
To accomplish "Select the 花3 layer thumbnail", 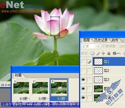I will click(x=98, y=79).
